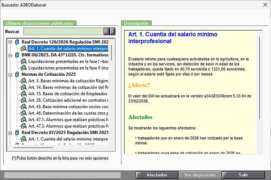The image size is (271, 180).
Task: Click the magnifier icon beside Art. 28
Action: [23, 100]
